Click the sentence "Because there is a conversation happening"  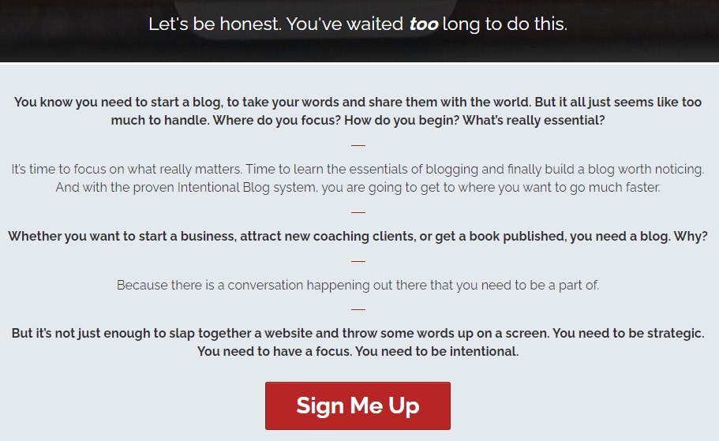(358, 285)
